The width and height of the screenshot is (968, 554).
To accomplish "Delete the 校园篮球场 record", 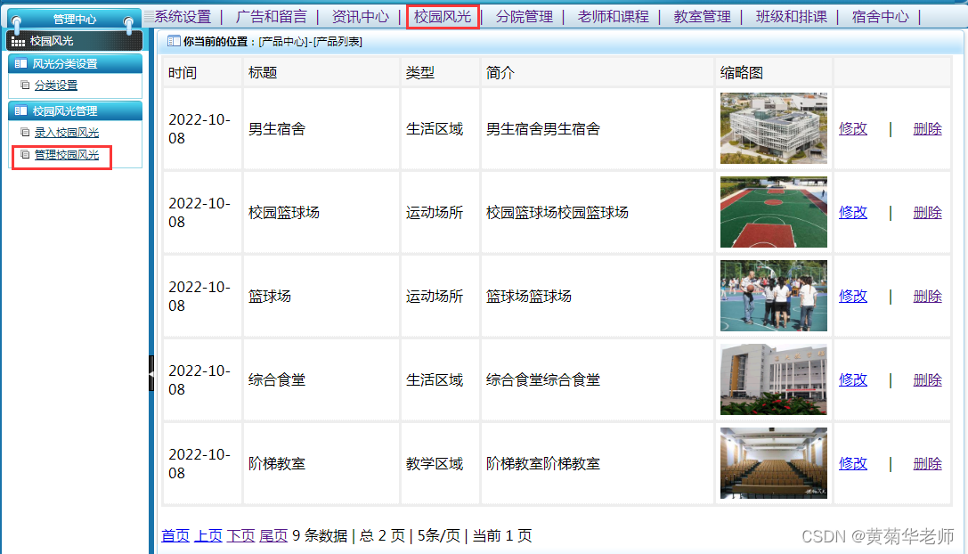I will (x=927, y=212).
